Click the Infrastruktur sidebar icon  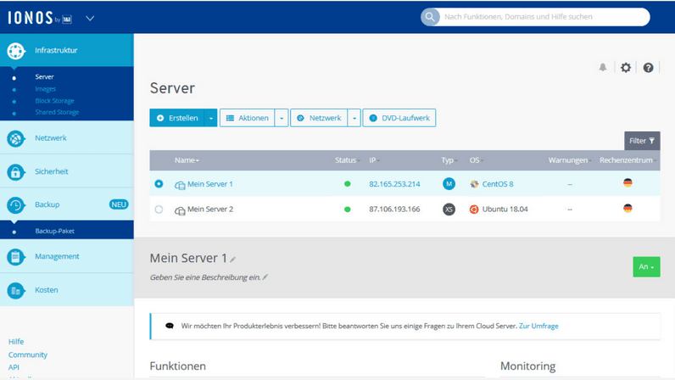(x=16, y=51)
